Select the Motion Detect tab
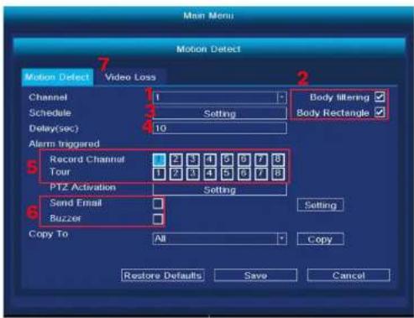414x318 pixels. tap(57, 77)
